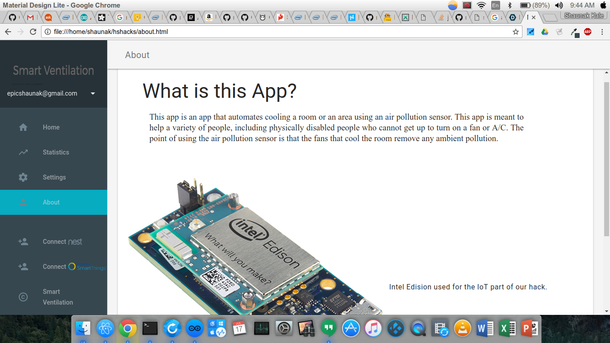Open the Atom editor from the dock

105,329
